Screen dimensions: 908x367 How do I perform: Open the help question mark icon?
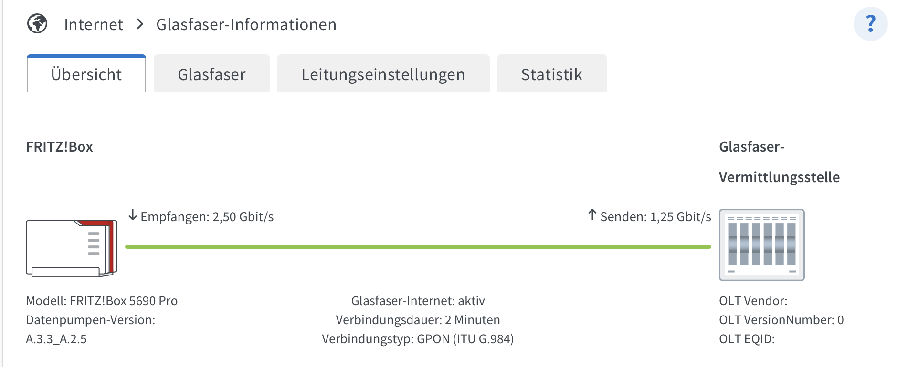870,24
